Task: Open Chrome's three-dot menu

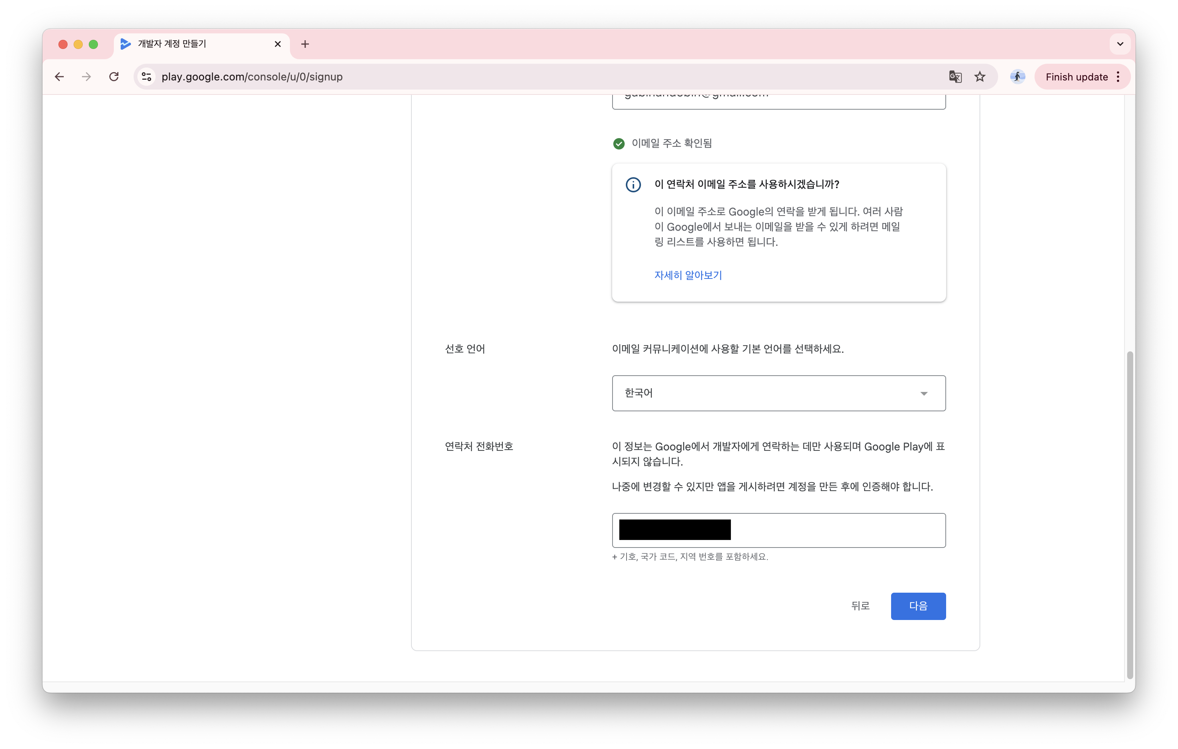Action: [x=1118, y=76]
